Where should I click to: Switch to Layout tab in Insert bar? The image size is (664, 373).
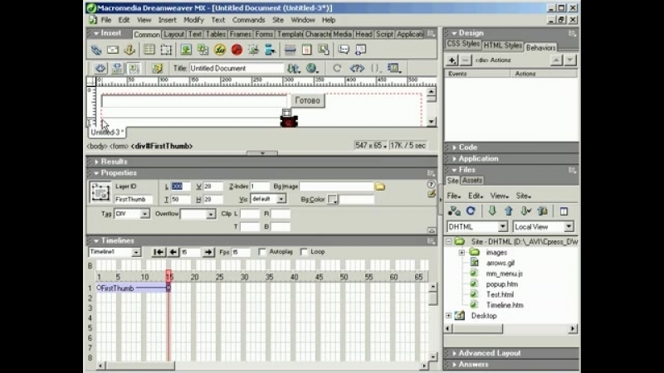[173, 34]
